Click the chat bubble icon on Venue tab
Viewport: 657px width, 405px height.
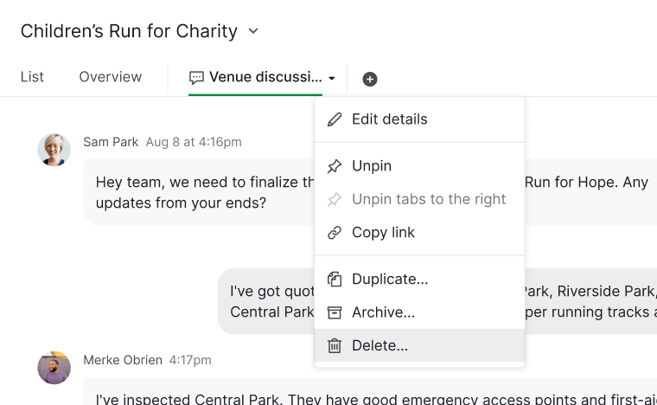tap(196, 78)
